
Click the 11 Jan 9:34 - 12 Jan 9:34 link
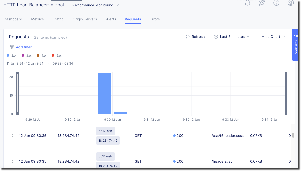[25, 63]
